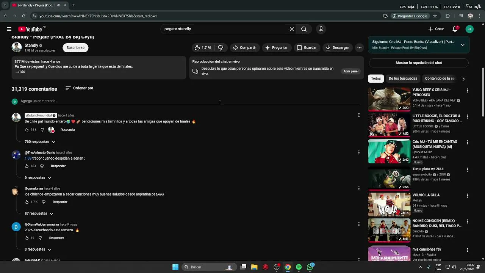Screen dimensions: 485x273
Task: Open Spotify from the taskbar
Action: [x=299, y=267]
